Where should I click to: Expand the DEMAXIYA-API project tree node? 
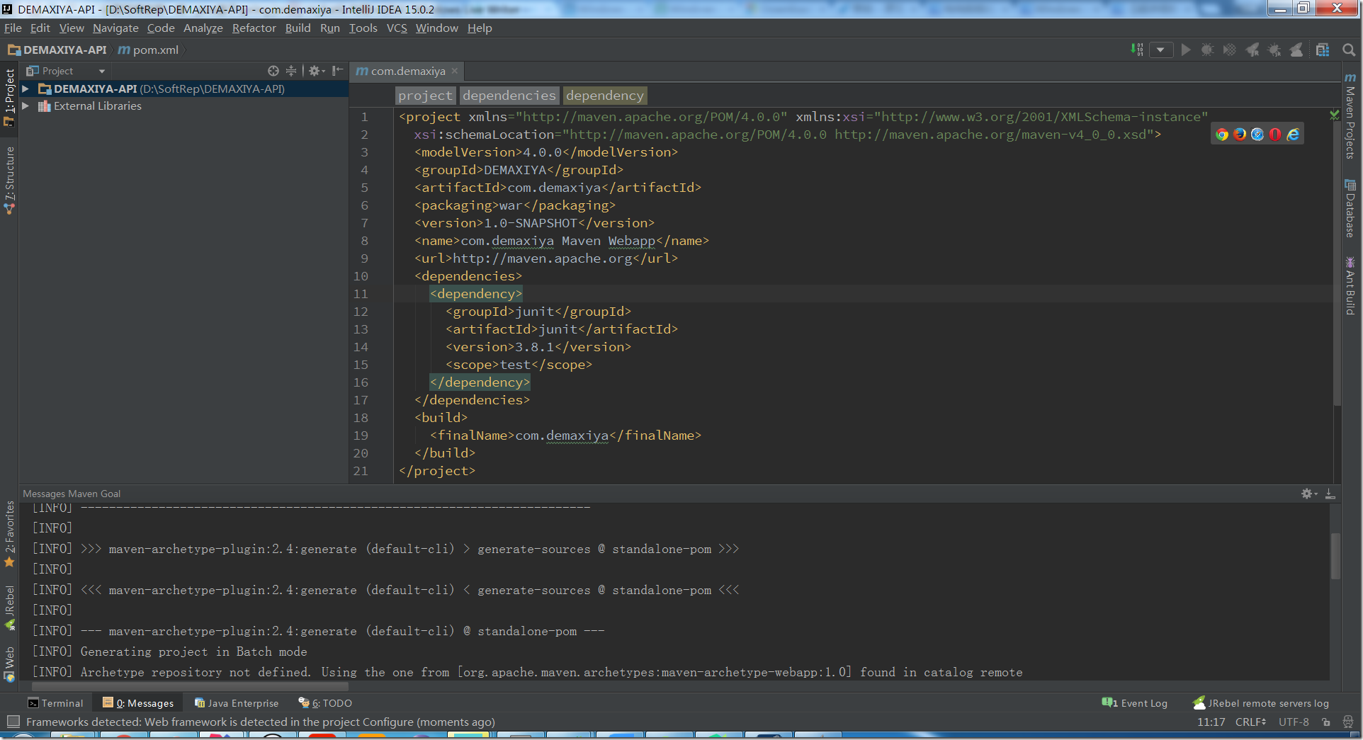tap(26, 89)
